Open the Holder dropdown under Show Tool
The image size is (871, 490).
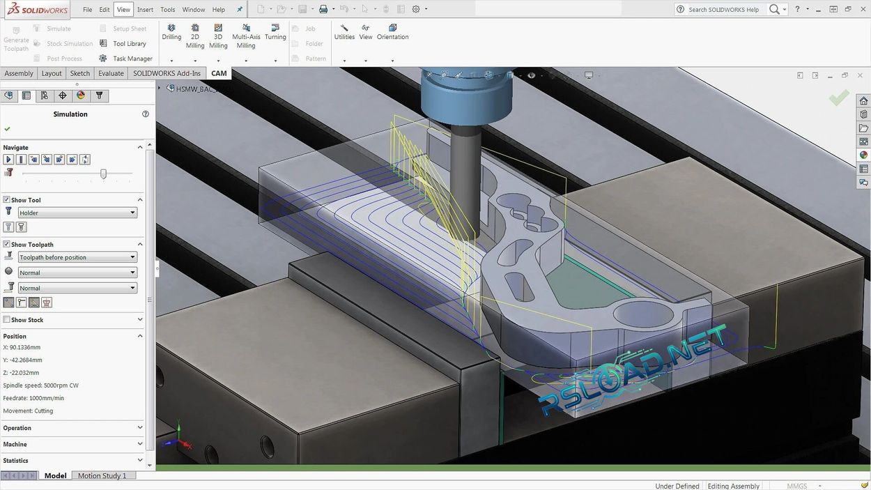pyautogui.click(x=132, y=213)
